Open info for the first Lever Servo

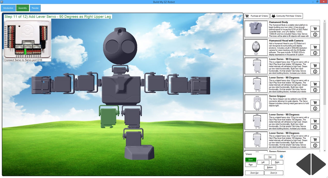coord(315,71)
